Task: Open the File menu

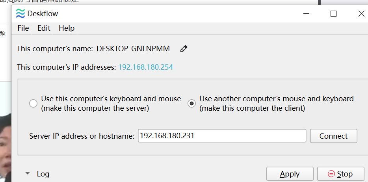Action: [x=23, y=28]
